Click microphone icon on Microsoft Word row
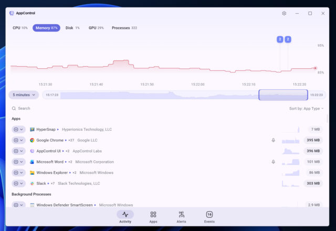The width and height of the screenshot is (336, 231). pyautogui.click(x=273, y=162)
